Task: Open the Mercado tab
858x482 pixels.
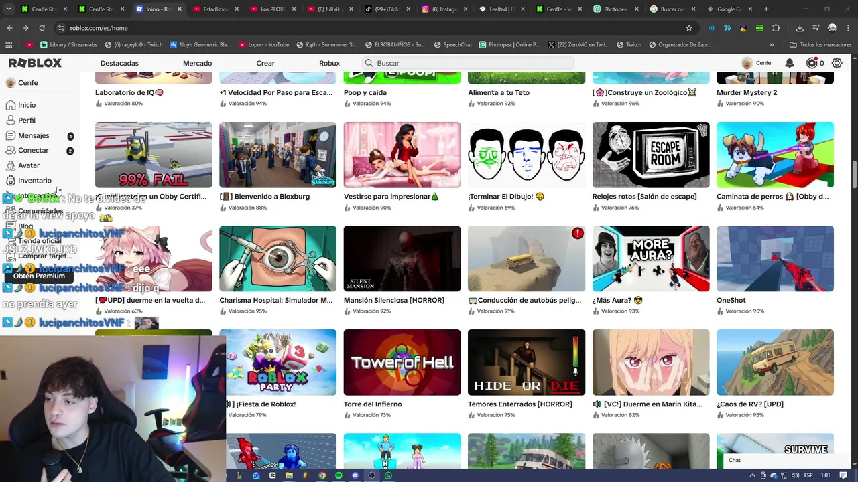Action: coord(197,63)
